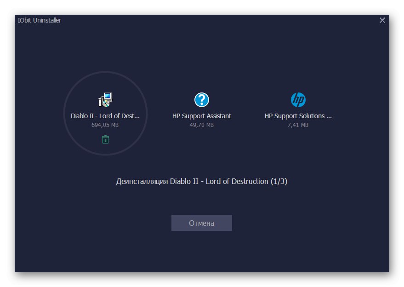
Task: Click the 49,70 MB size value
Action: pyautogui.click(x=201, y=125)
